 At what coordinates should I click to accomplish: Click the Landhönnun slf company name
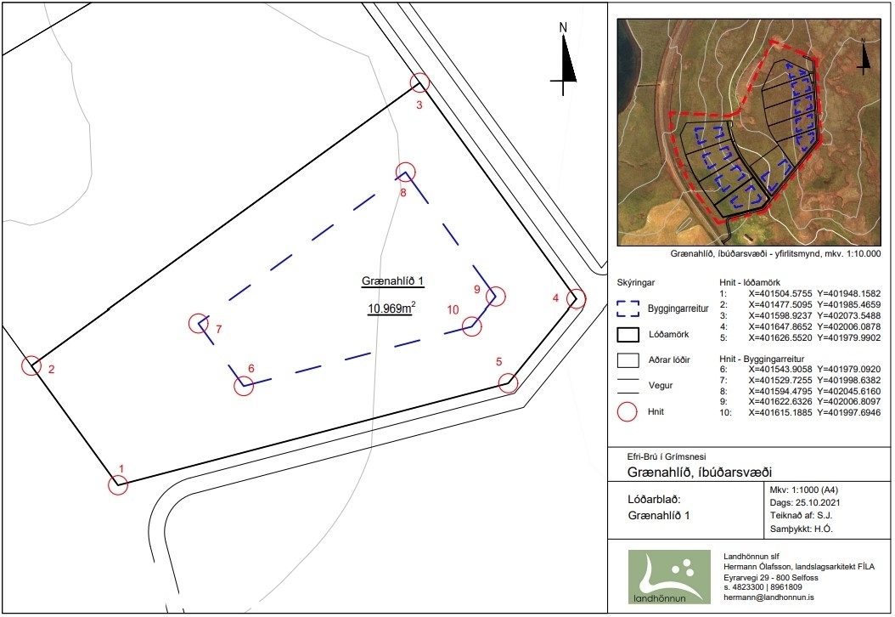[x=751, y=557]
